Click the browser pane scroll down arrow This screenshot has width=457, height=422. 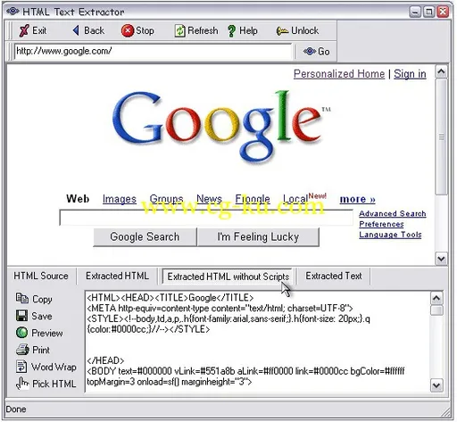[442, 259]
